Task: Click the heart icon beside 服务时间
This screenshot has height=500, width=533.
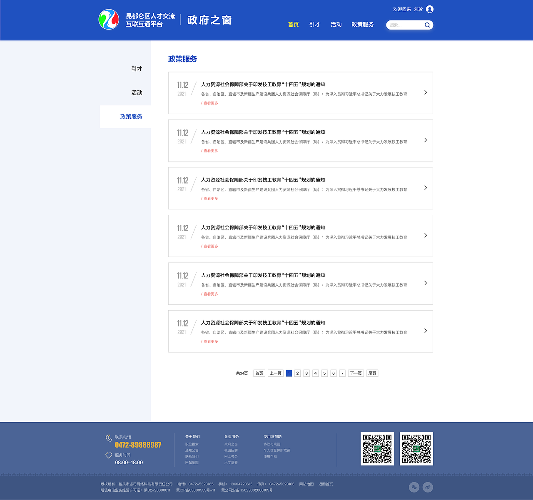Action: click(108, 455)
